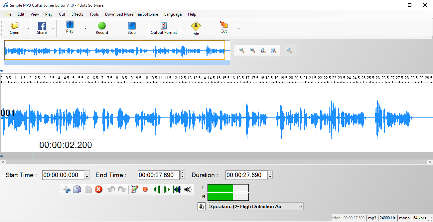Decrease Duration with the down spinner

(x=270, y=177)
